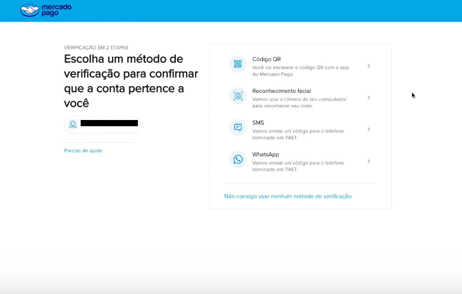Screen dimensions: 462x294
Task: Click the redacted account name field
Action: click(x=109, y=123)
